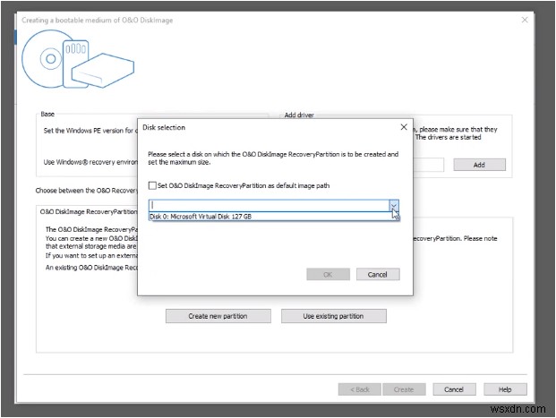Cancel the bootable medium wizard
The width and height of the screenshot is (556, 418).
(454, 389)
